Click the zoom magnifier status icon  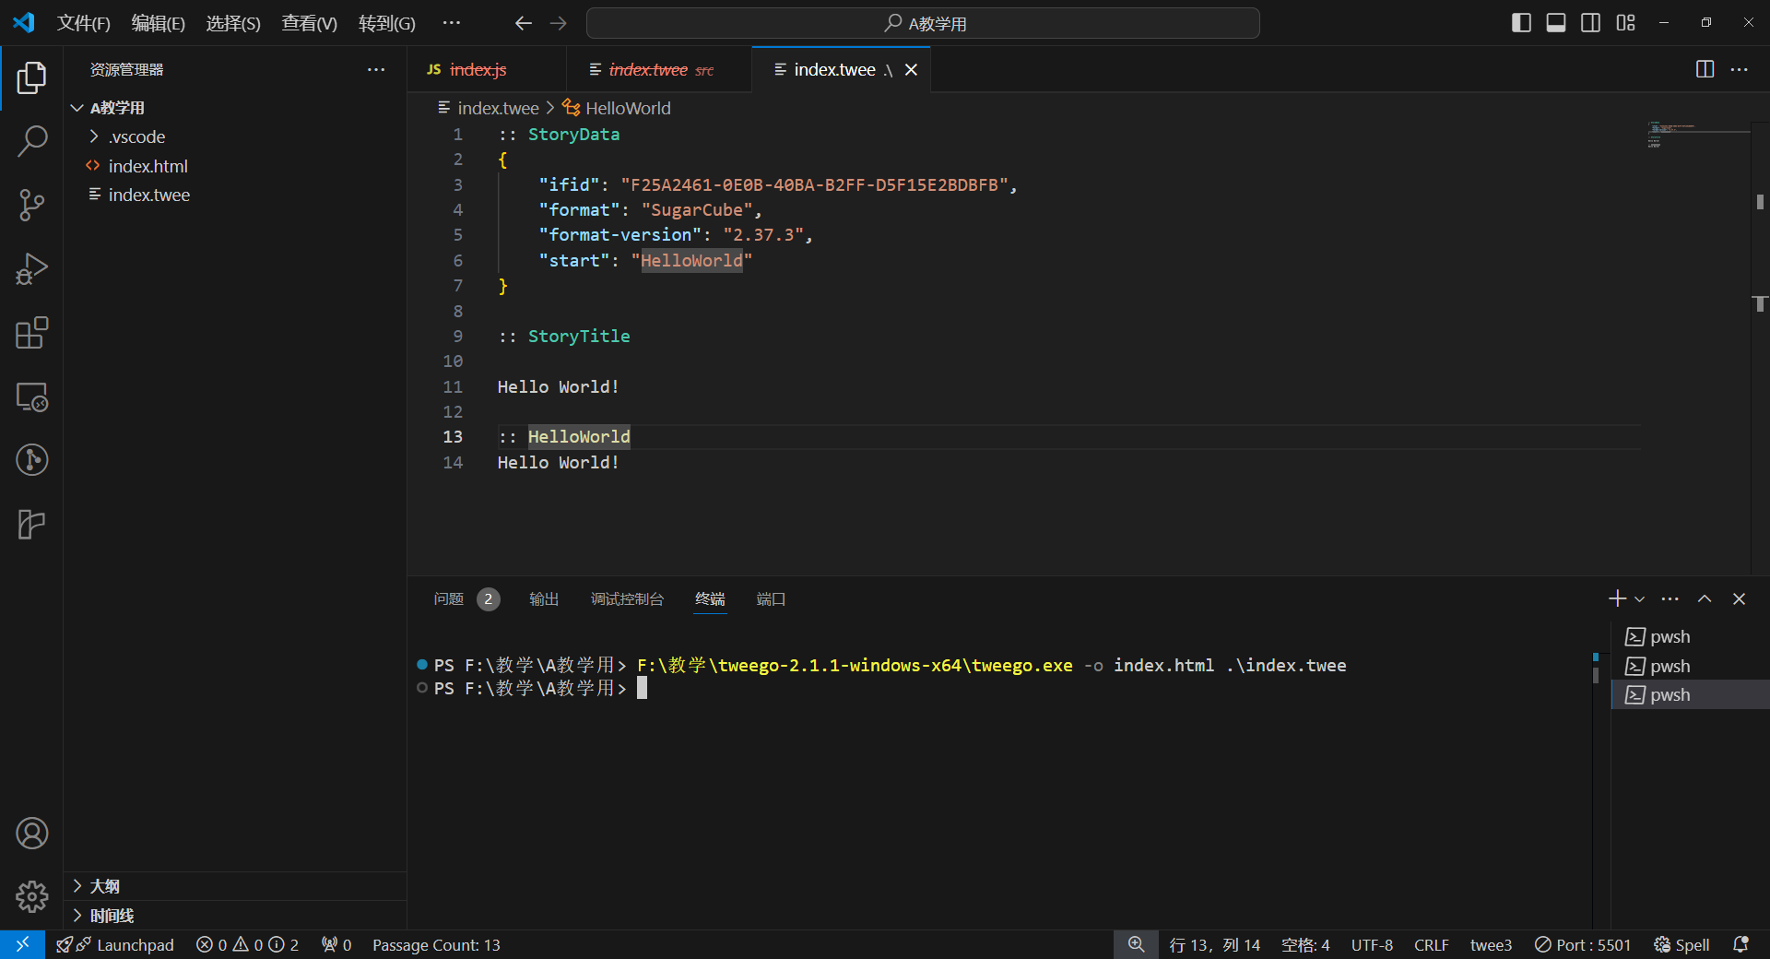[x=1136, y=945]
